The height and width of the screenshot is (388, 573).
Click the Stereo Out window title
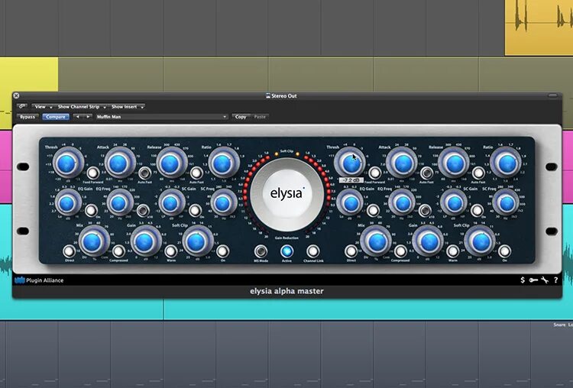tap(282, 96)
